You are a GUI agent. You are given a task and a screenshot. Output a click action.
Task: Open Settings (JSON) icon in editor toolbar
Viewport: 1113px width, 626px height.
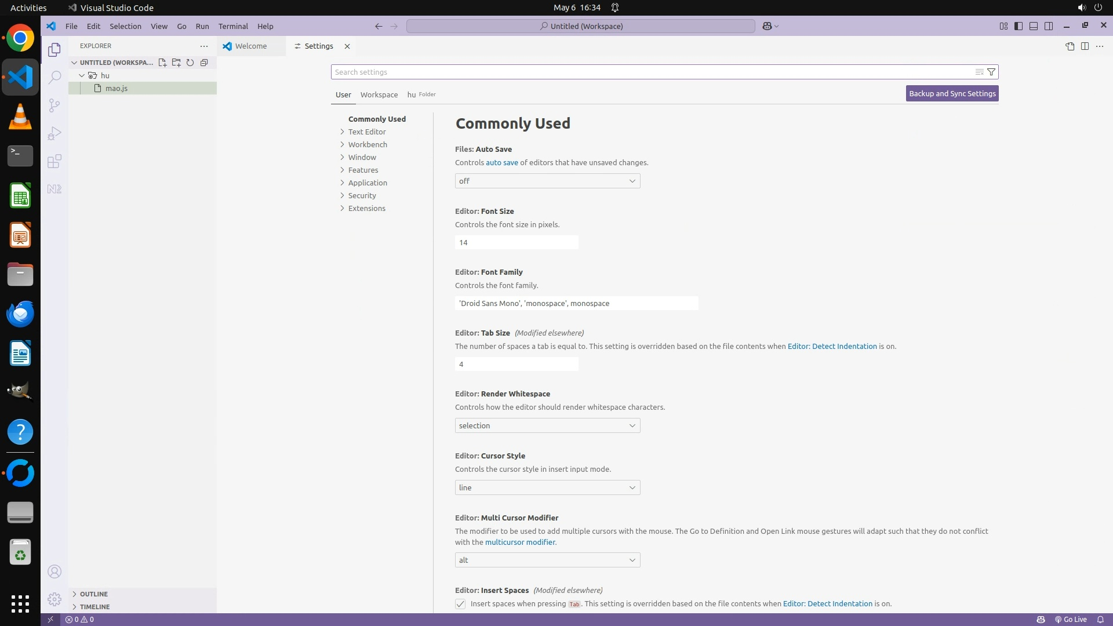1070,46
